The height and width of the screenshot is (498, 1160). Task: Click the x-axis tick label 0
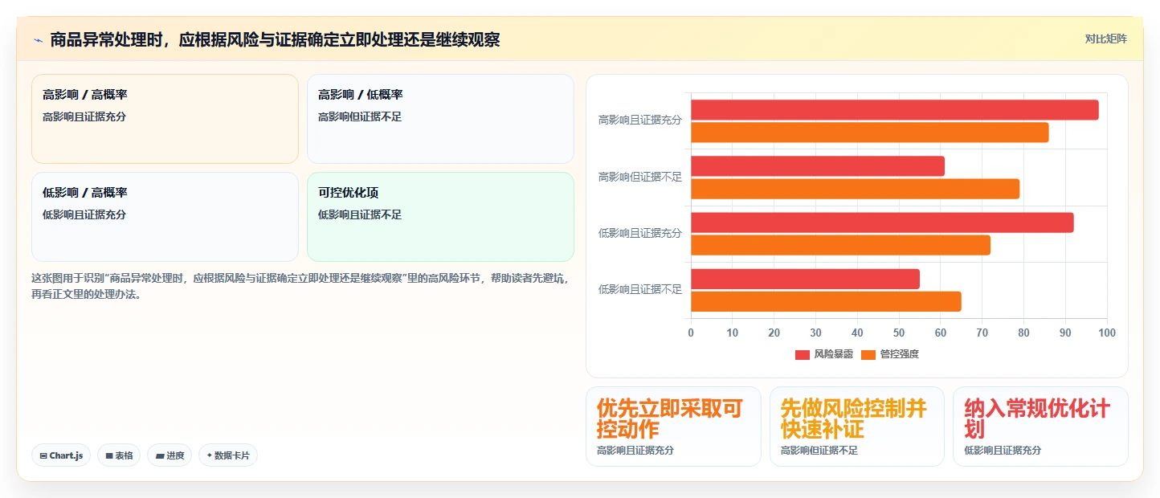691,333
